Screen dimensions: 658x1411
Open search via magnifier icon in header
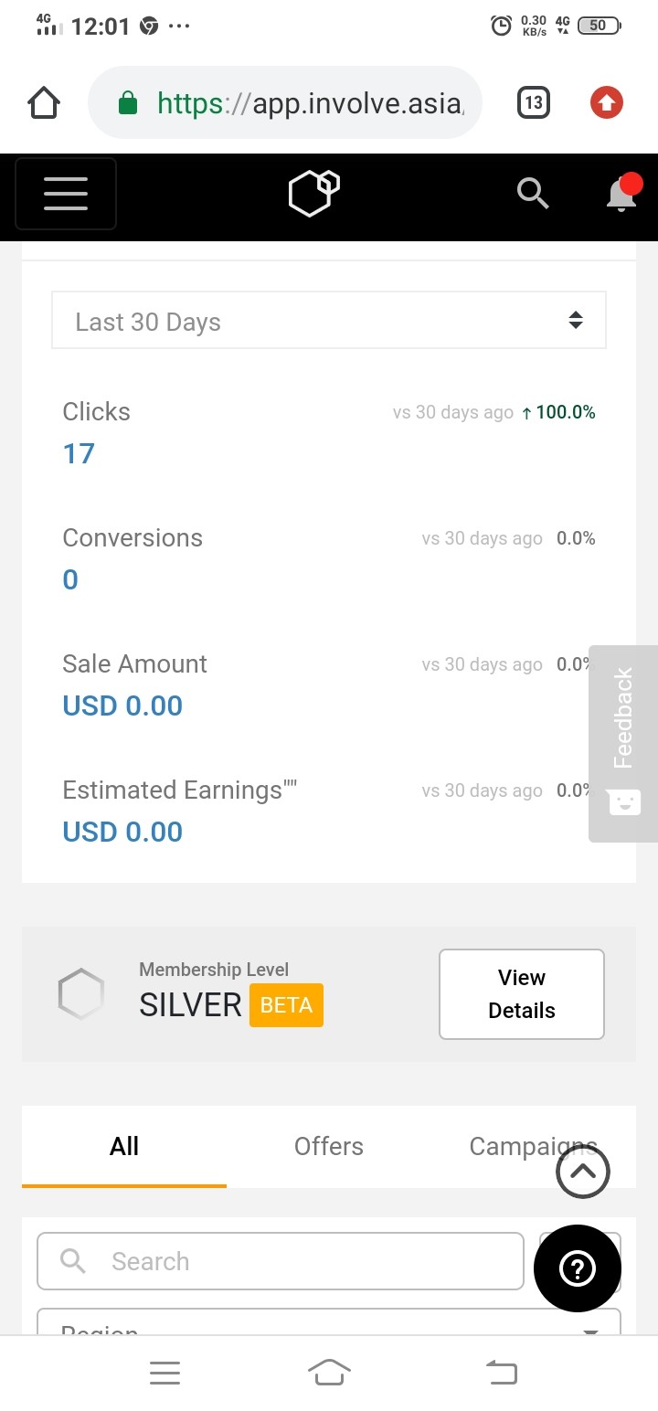pyautogui.click(x=533, y=193)
